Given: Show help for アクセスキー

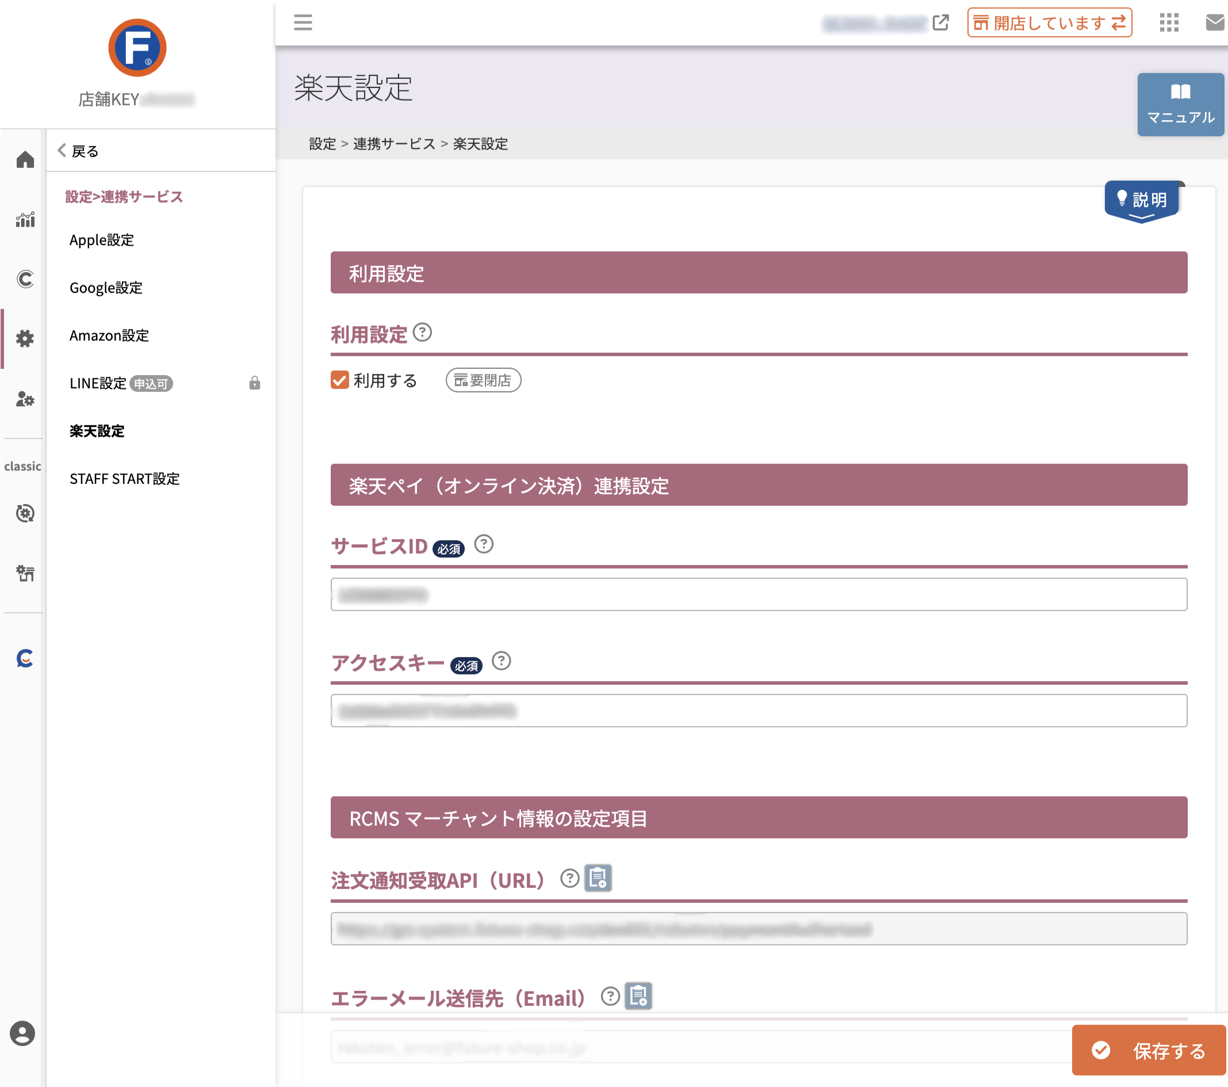Looking at the screenshot, I should click(x=501, y=661).
